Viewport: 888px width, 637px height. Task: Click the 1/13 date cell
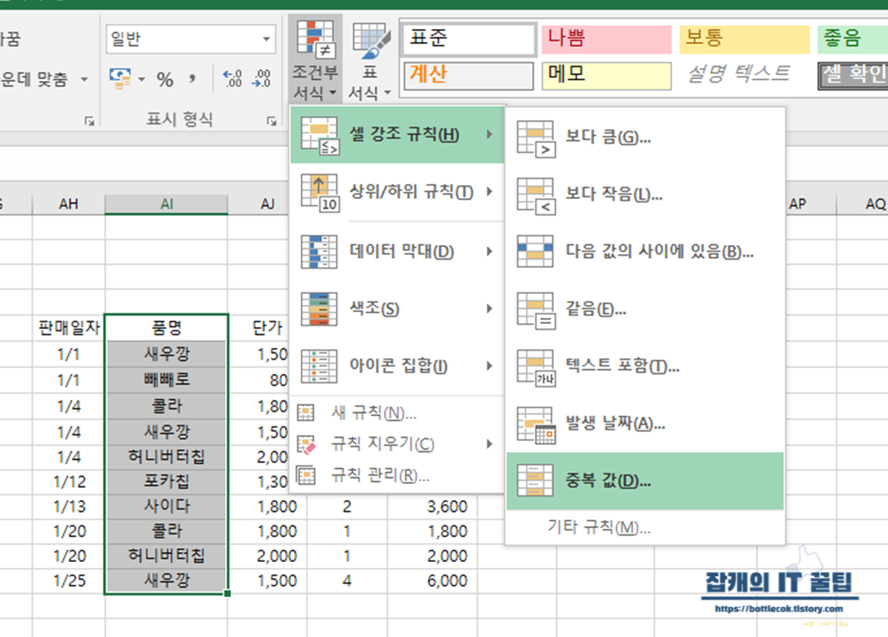click(68, 506)
